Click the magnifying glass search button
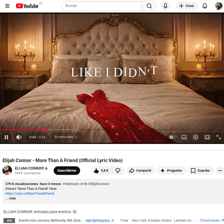This screenshot has width=224, height=224. [x=149, y=6]
